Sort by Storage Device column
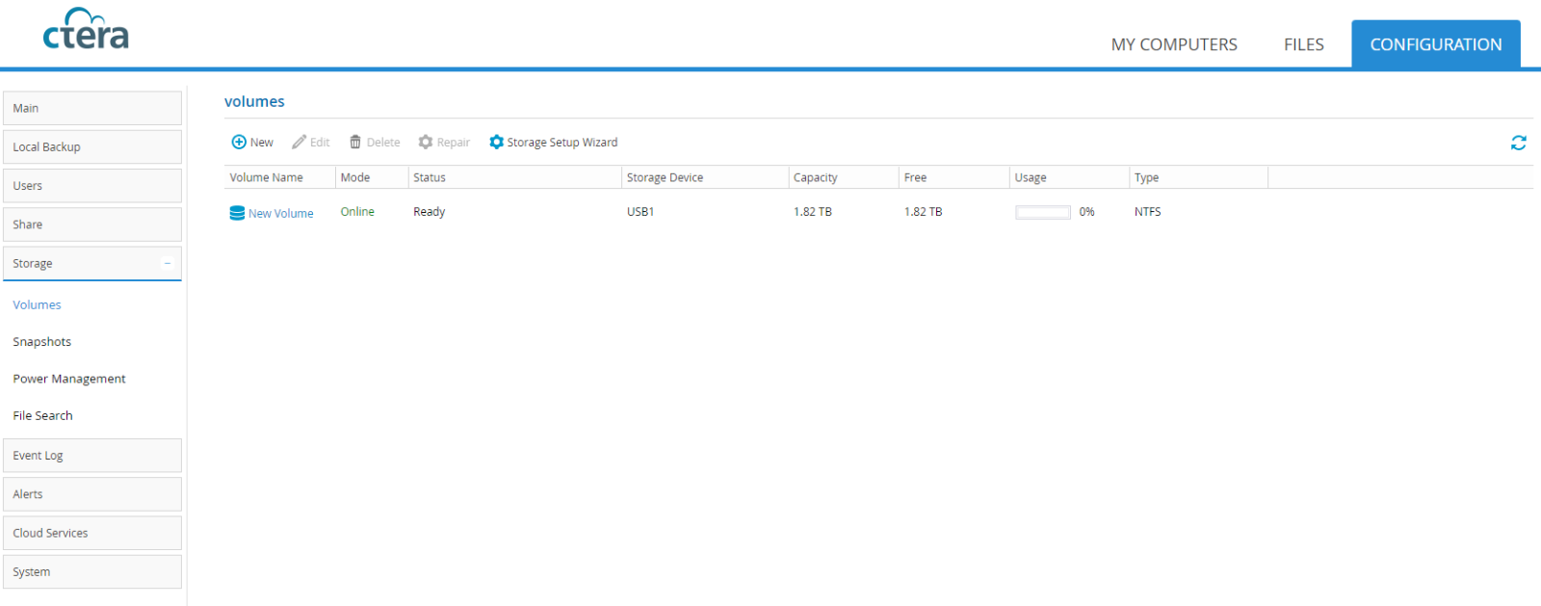This screenshot has width=1541, height=606. point(705,177)
